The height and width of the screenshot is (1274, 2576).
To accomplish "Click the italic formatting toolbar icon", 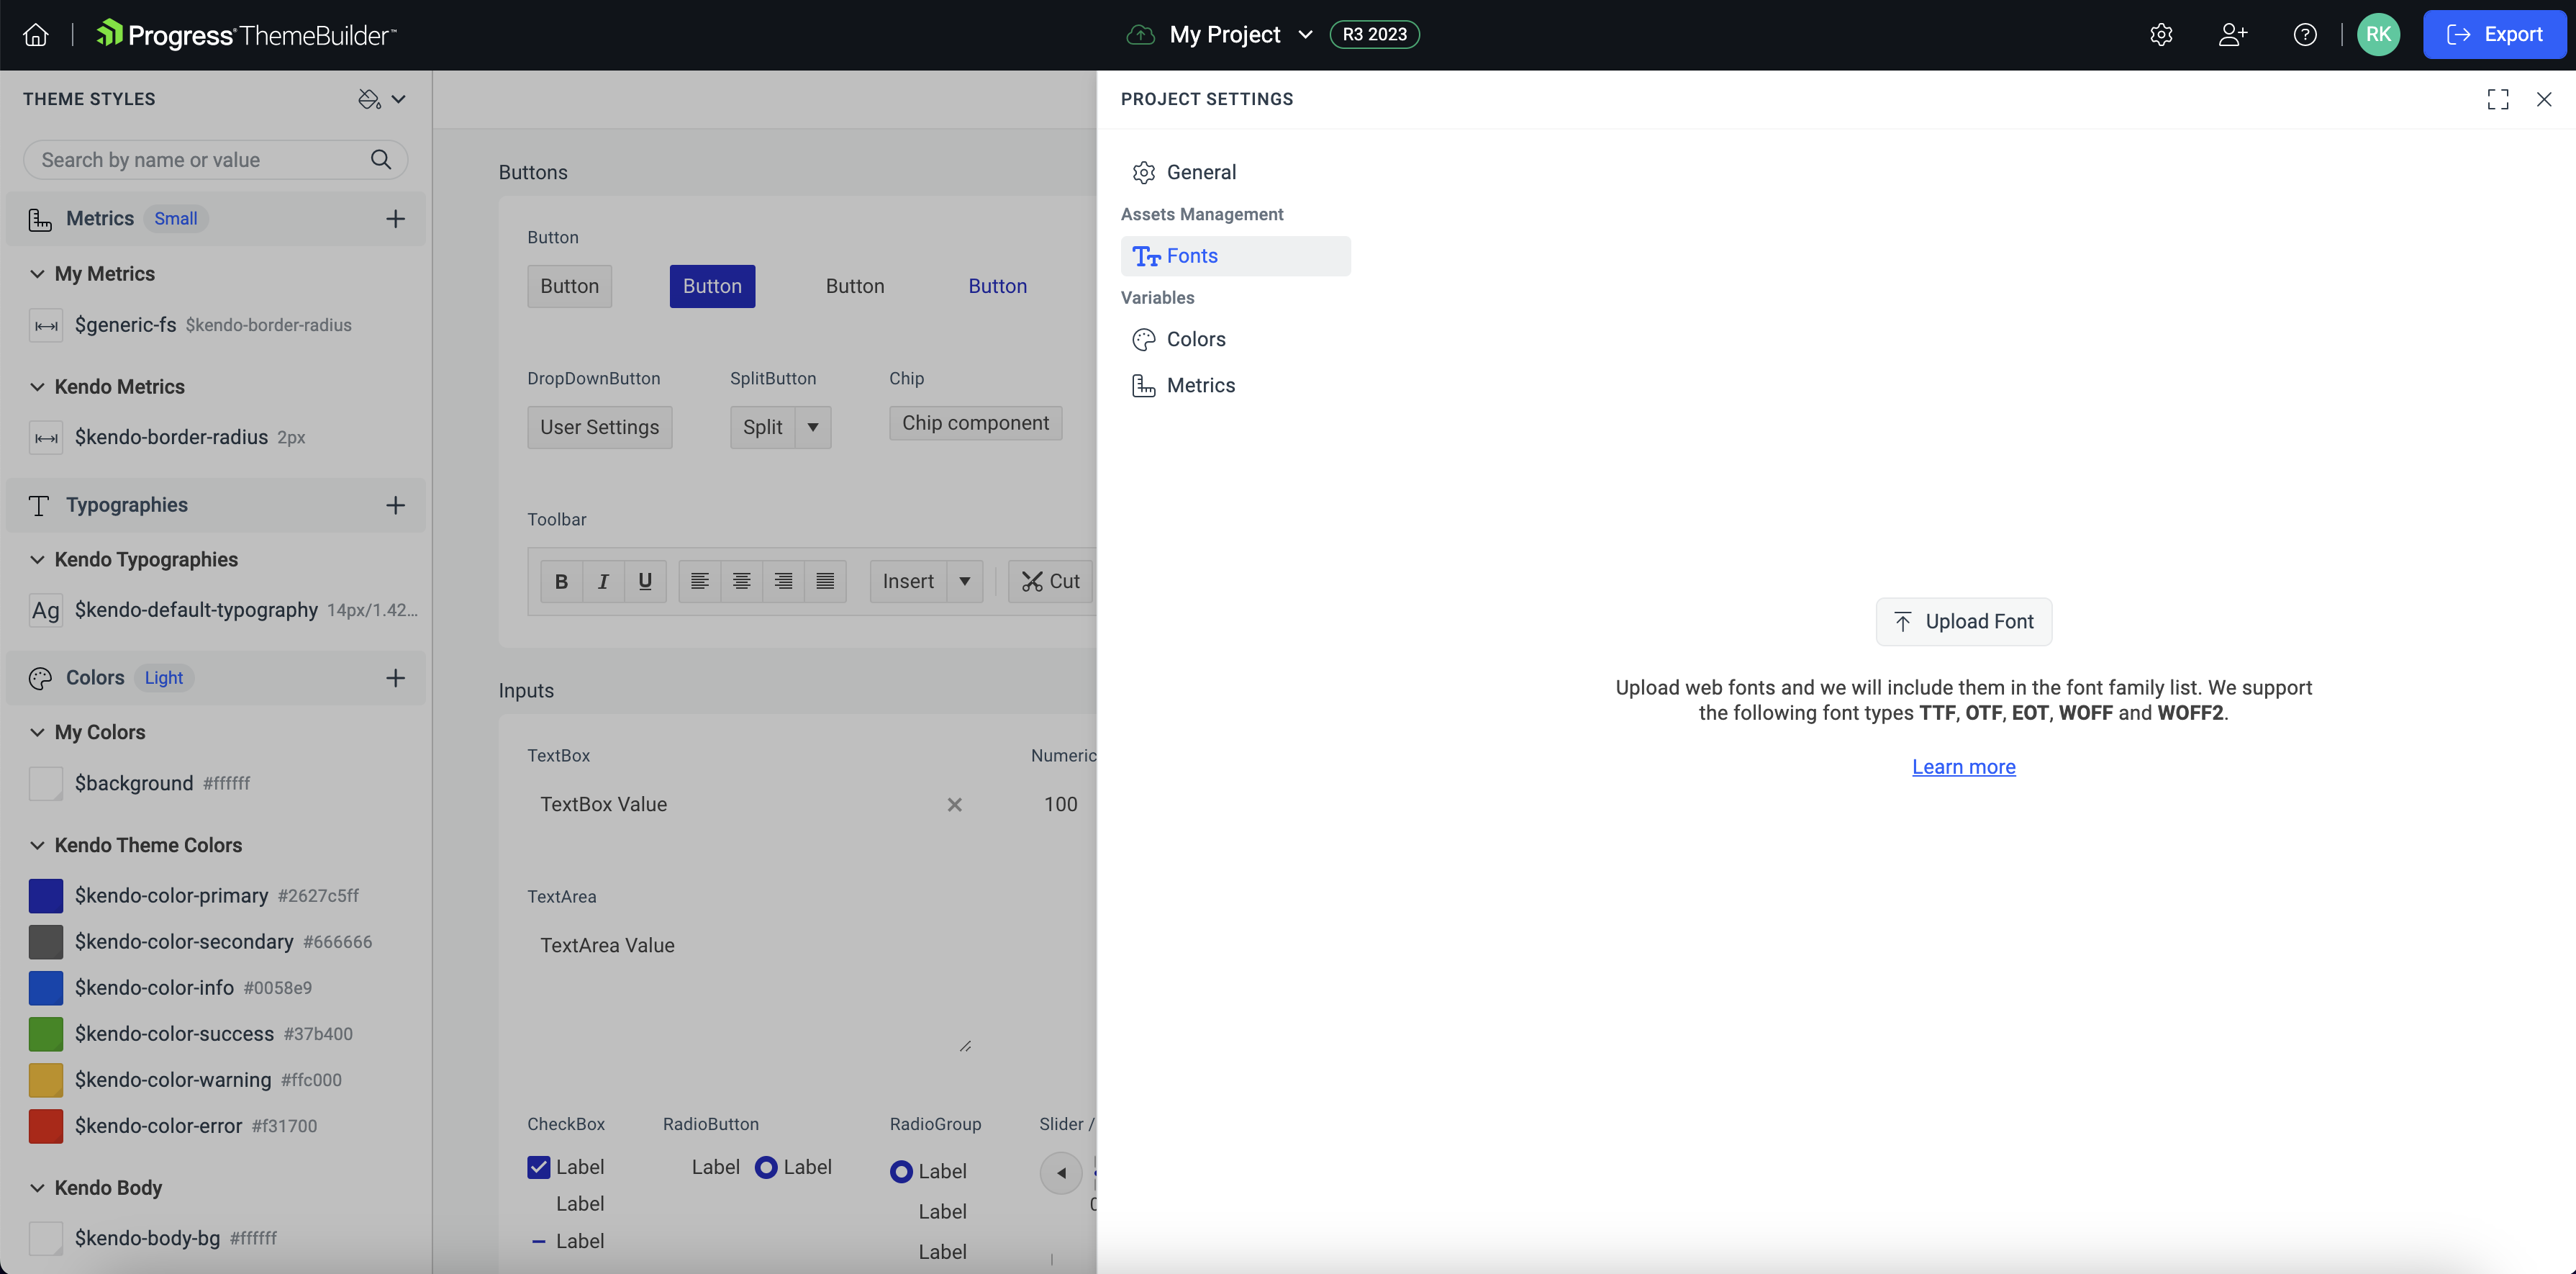I will pyautogui.click(x=603, y=580).
